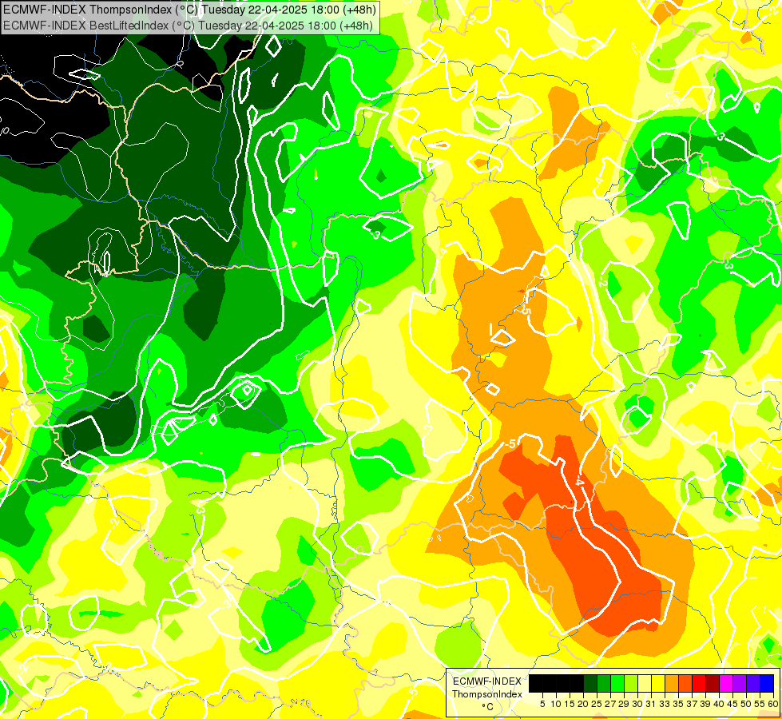
Task: Click the legend scale value '31'
Action: (x=651, y=704)
